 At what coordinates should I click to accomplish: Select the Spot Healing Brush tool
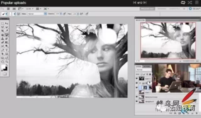3,35
